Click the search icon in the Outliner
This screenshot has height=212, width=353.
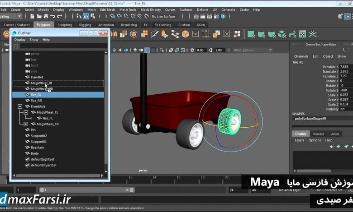(16, 46)
